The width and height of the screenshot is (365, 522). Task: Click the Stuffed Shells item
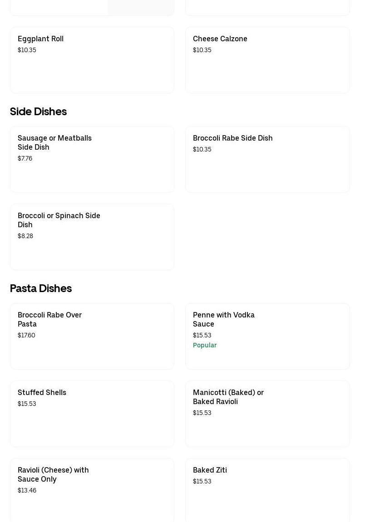pos(92,414)
